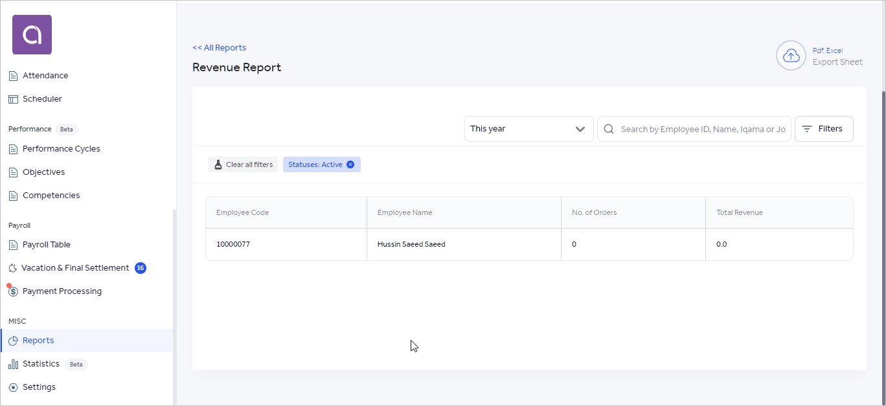The image size is (886, 406).
Task: Expand the date range chevron arrow
Action: click(580, 129)
